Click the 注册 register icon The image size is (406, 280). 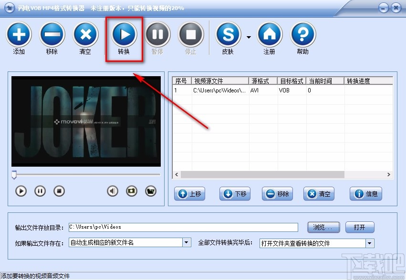point(269,35)
